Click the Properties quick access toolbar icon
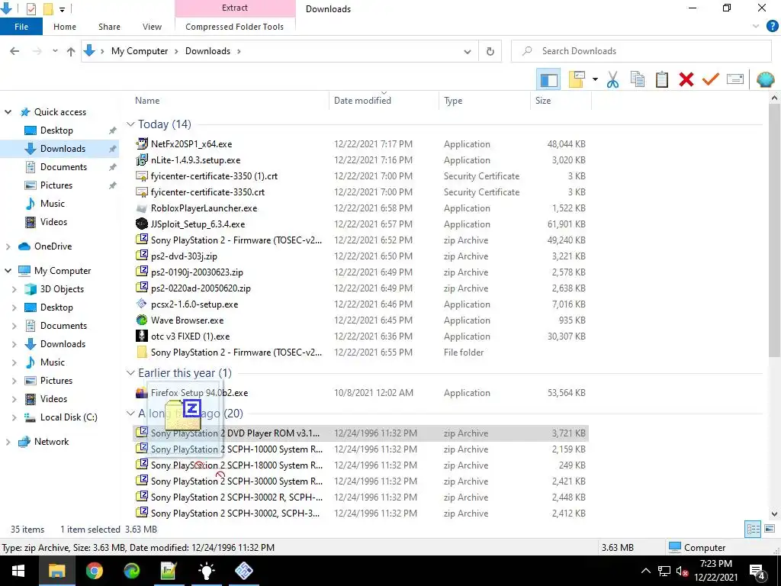781x586 pixels. [x=31, y=8]
